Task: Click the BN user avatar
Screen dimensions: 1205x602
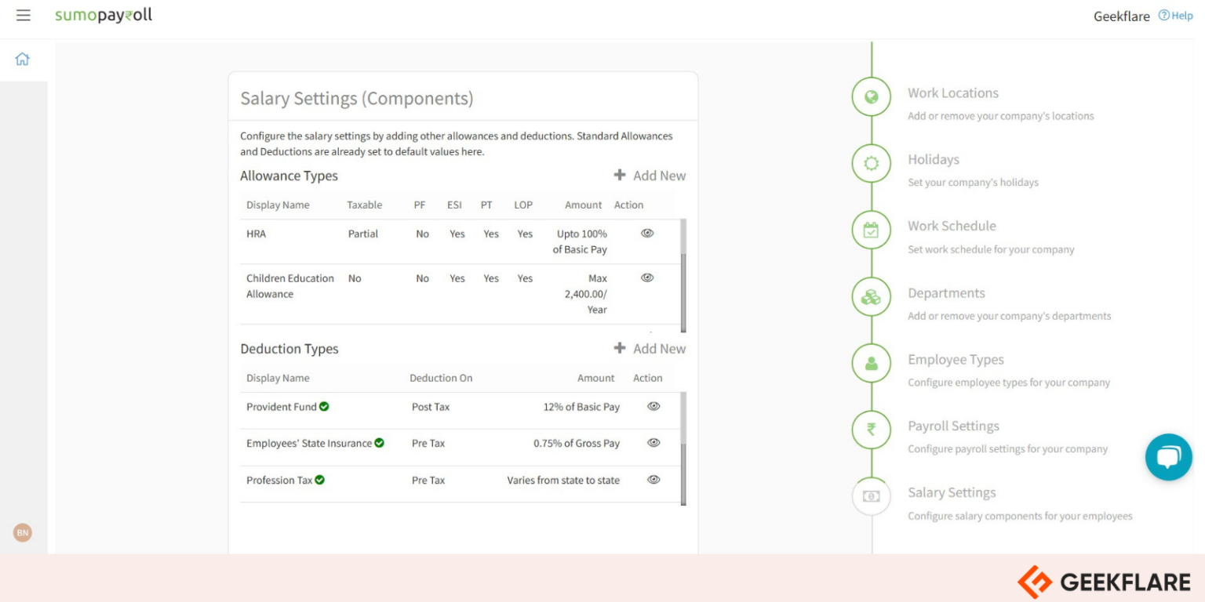Action: coord(23,533)
